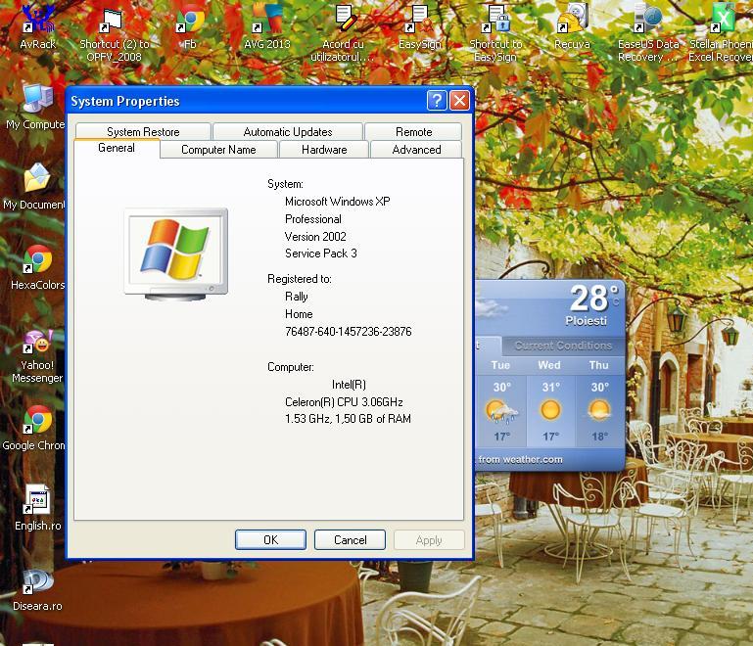This screenshot has height=646, width=753.
Task: Click the 28° temperature reading
Action: (594, 299)
